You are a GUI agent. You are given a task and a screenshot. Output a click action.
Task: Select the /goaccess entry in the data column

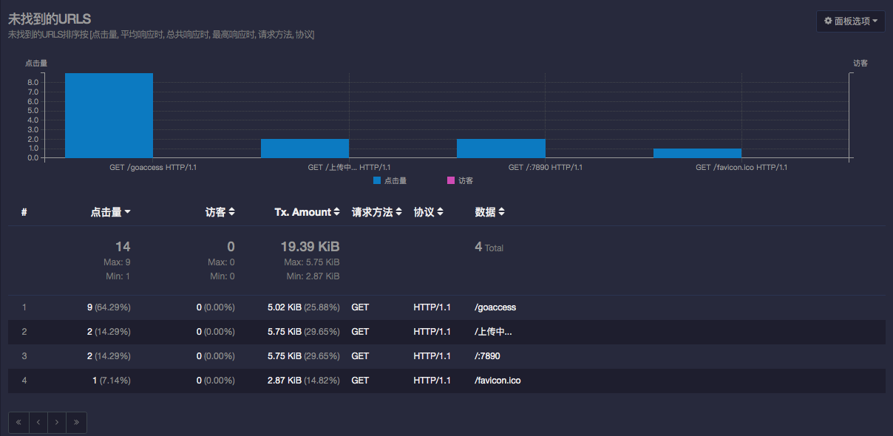[x=495, y=307]
